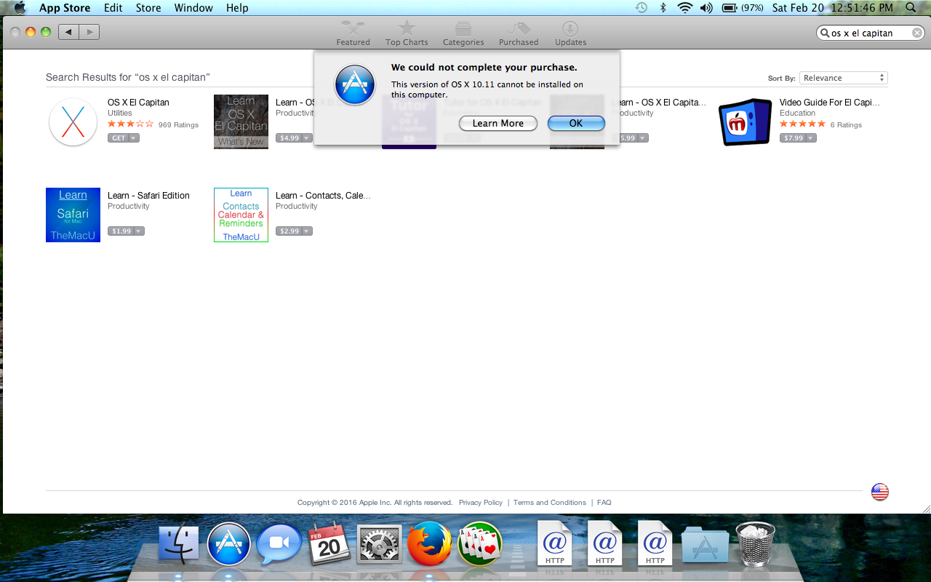This screenshot has height=582, width=931.
Task: Open the Categories section
Action: point(463,33)
